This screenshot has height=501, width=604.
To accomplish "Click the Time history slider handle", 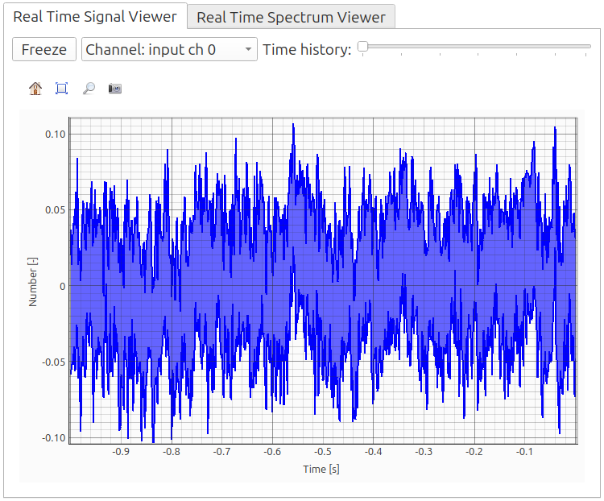I will point(362,47).
